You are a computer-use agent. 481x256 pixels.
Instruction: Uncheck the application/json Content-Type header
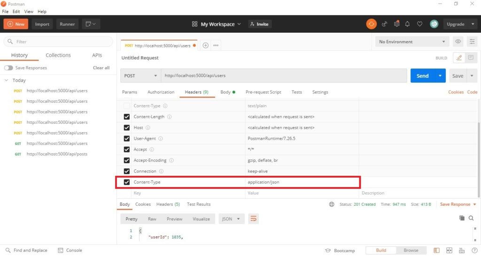click(126, 182)
